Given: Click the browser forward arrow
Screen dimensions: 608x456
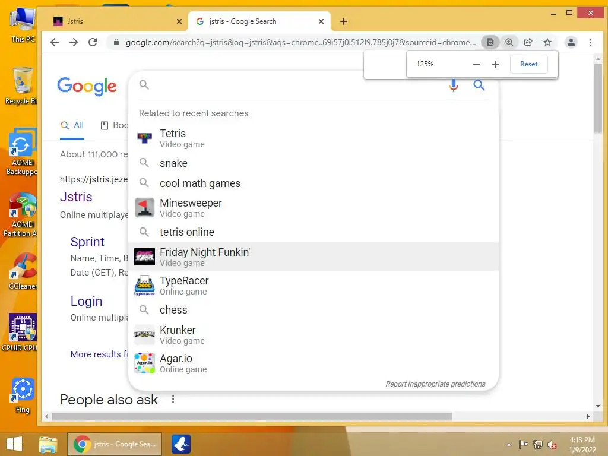Looking at the screenshot, I should [74, 42].
